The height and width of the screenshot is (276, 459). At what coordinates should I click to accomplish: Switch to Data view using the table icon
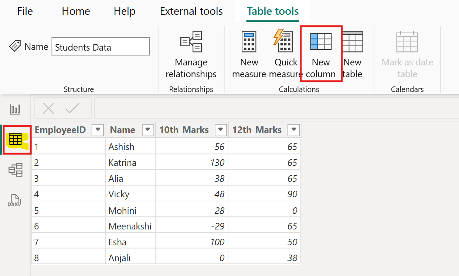pos(16,139)
